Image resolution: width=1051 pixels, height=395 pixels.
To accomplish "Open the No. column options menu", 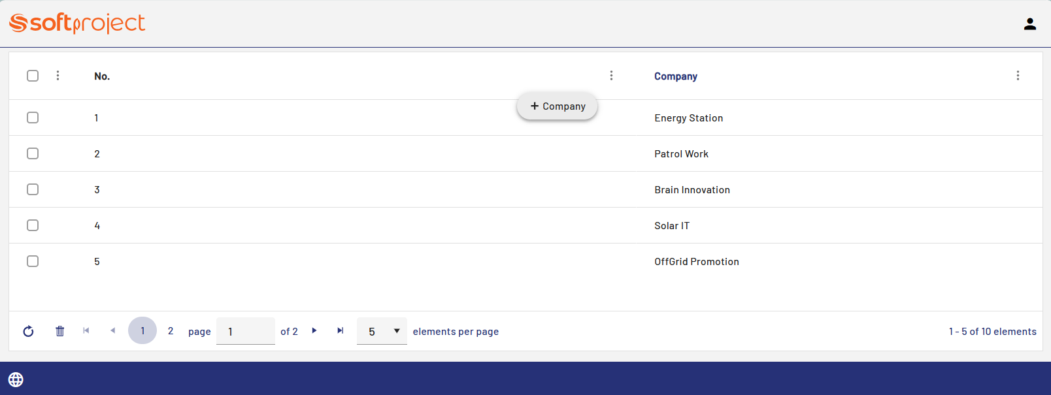I will [611, 76].
